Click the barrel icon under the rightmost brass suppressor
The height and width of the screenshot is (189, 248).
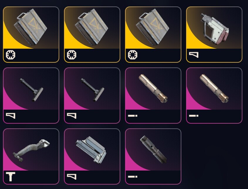194,116
